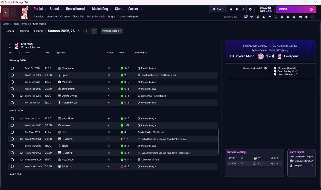The image size is (321, 190).
Task: Open the messages bookmark with 9+ badge
Action: [246, 17]
